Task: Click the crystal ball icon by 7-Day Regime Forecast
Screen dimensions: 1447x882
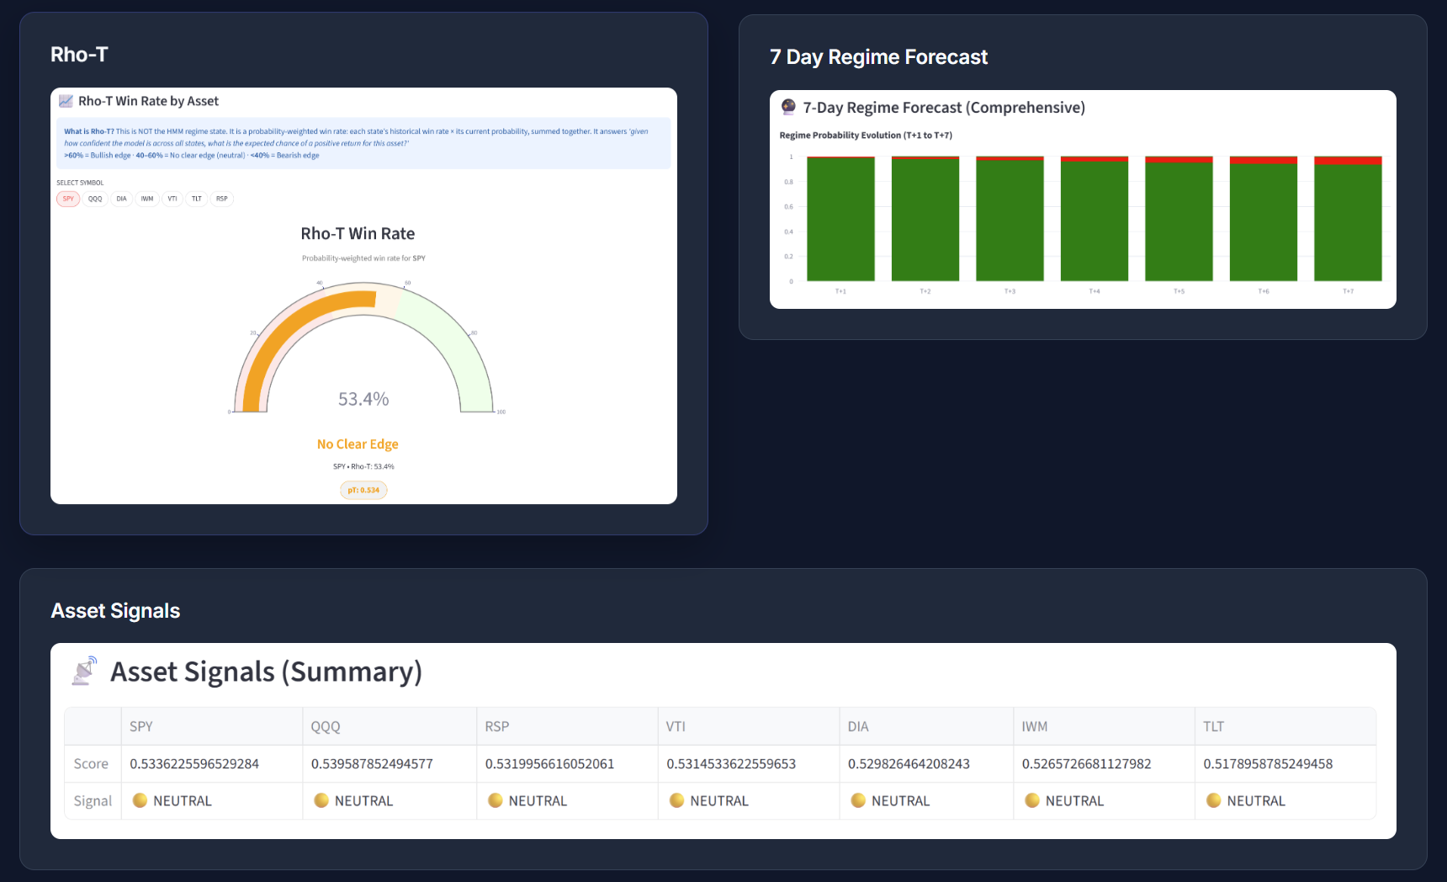Action: 788,107
